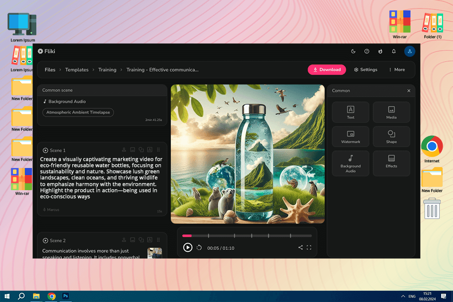This screenshot has width=453, height=302.
Task: Open Settings in the toolbar
Action: point(365,70)
